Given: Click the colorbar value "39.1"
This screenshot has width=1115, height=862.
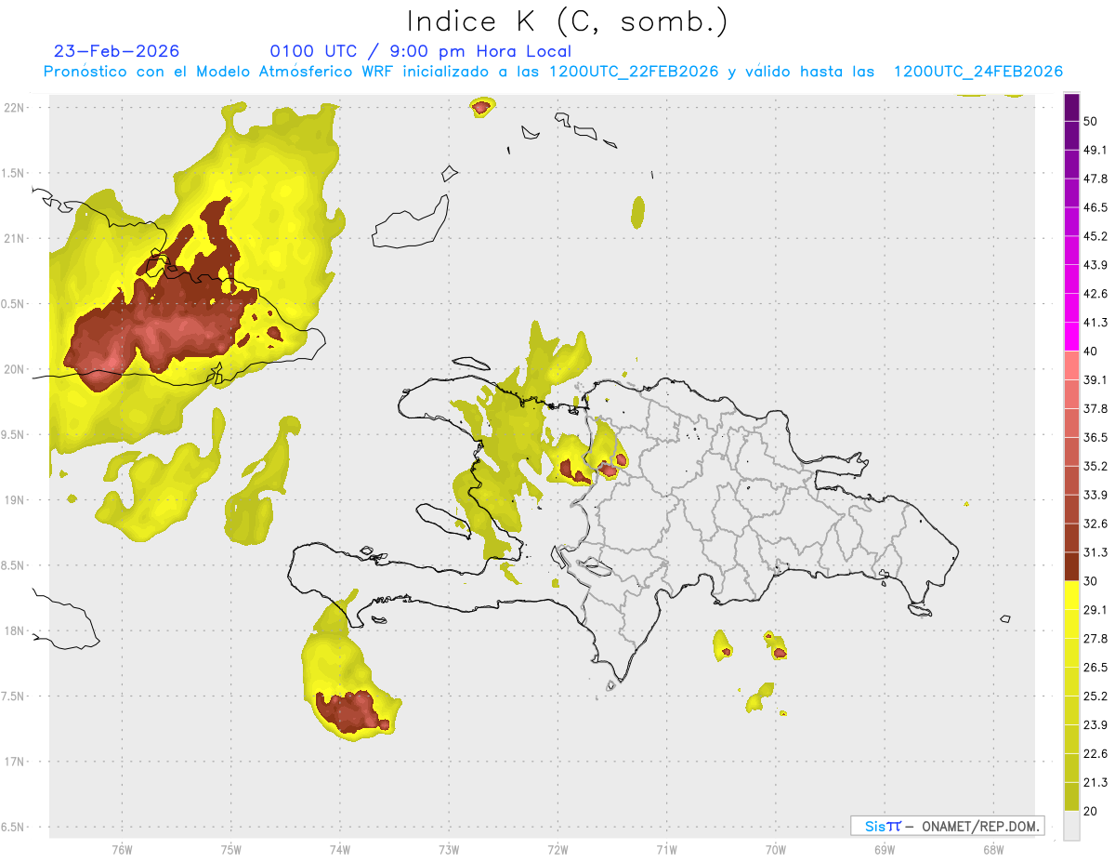Looking at the screenshot, I should point(1095,379).
